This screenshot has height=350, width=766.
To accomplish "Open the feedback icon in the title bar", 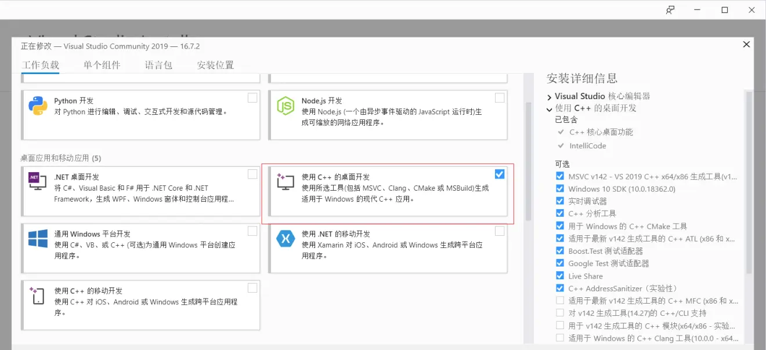I will click(670, 10).
